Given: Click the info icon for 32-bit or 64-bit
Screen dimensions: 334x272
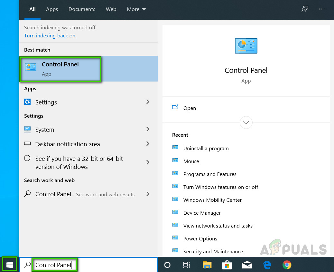Looking at the screenshot, I should coord(27,158).
